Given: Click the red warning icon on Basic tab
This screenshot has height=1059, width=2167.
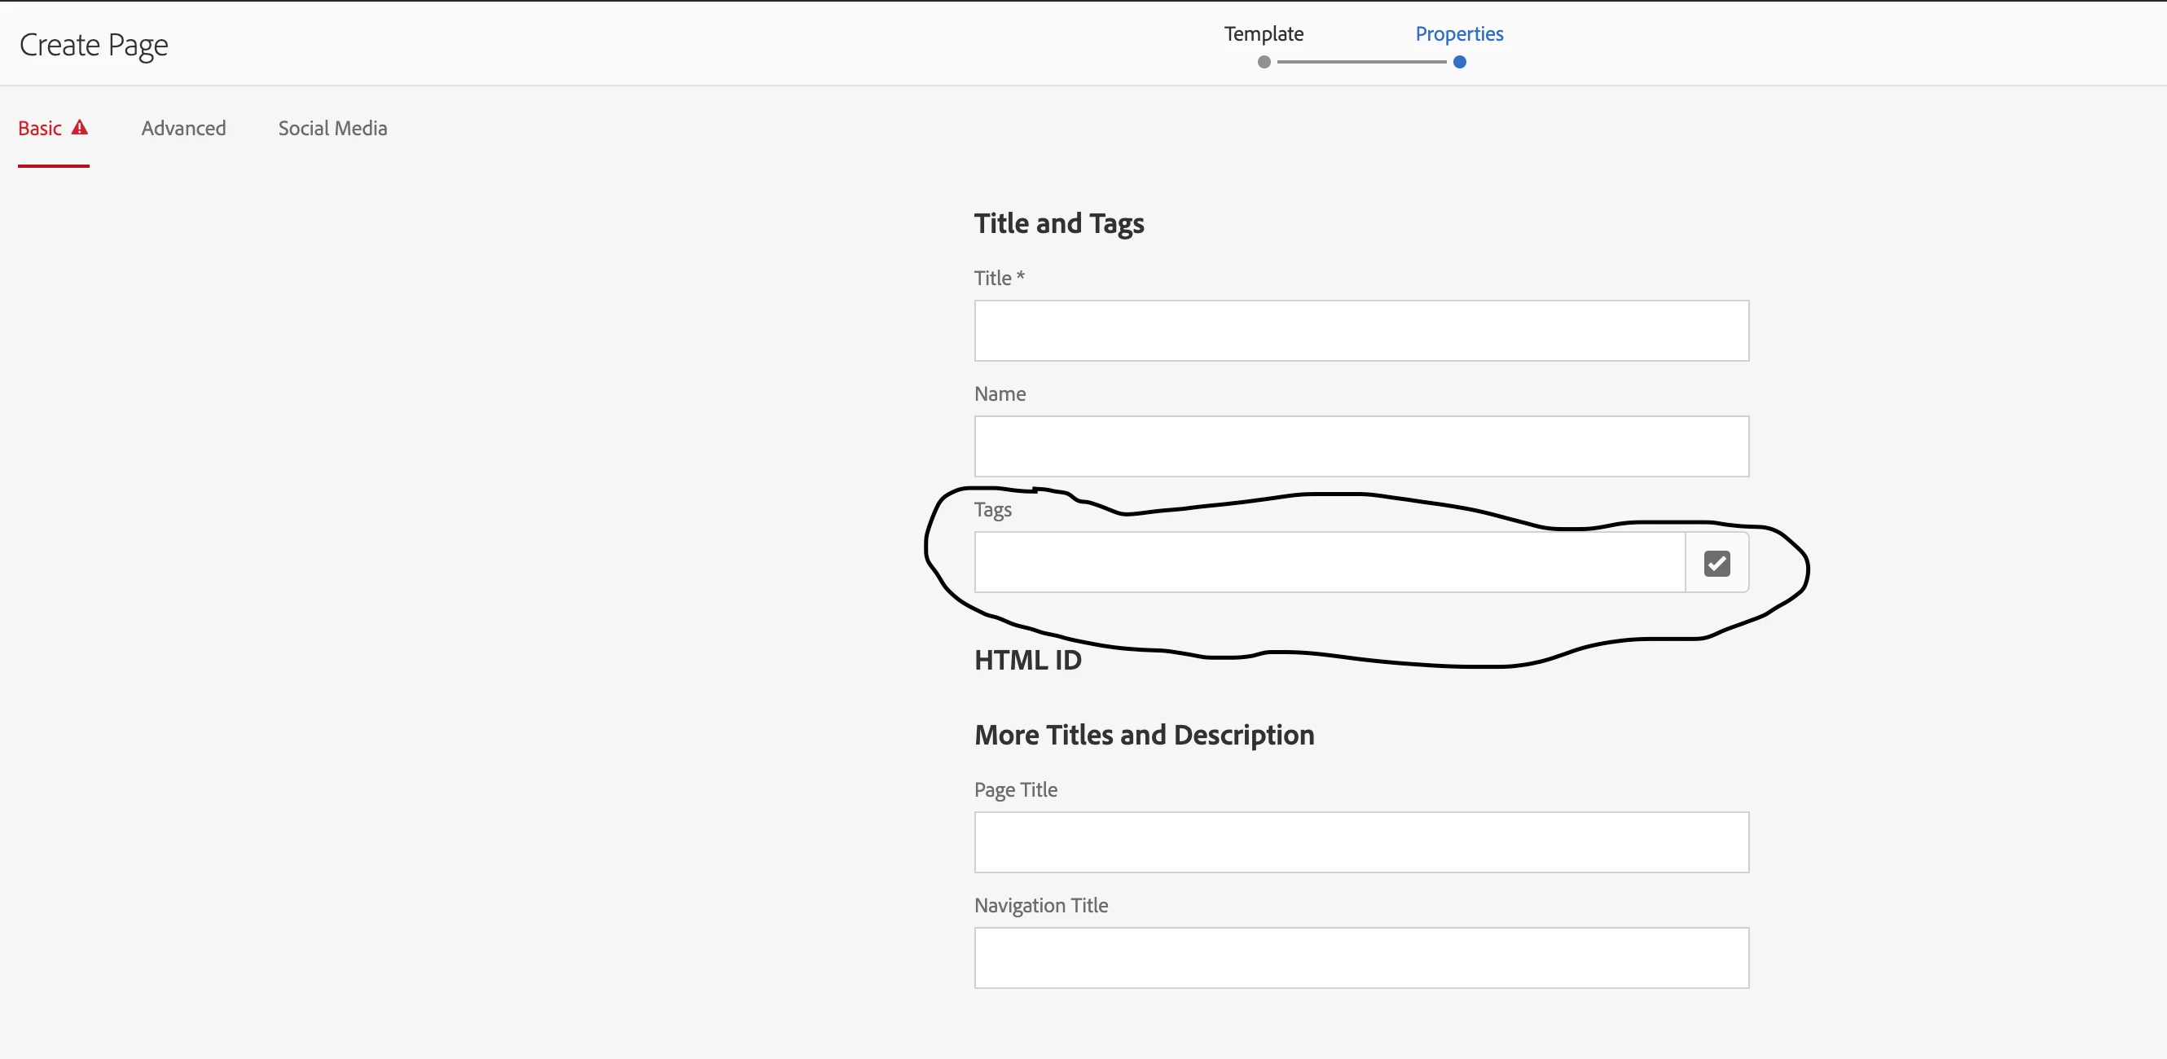Looking at the screenshot, I should 80,128.
